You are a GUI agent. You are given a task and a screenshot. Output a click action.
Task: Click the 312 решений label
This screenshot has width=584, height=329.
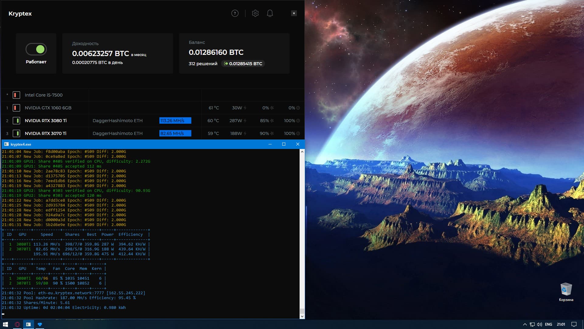203,64
